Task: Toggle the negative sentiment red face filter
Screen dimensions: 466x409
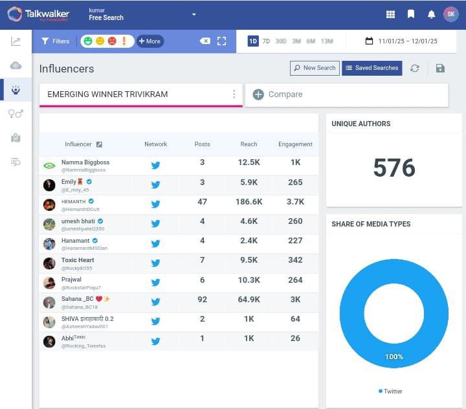Action: [112, 41]
